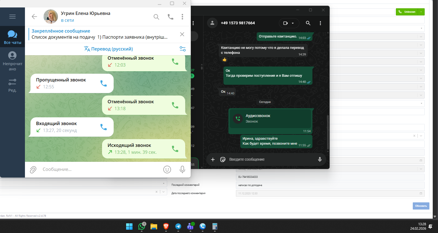The image size is (438, 233).
Task: Click 'Перевод (русский)' translate button
Action: [109, 49]
